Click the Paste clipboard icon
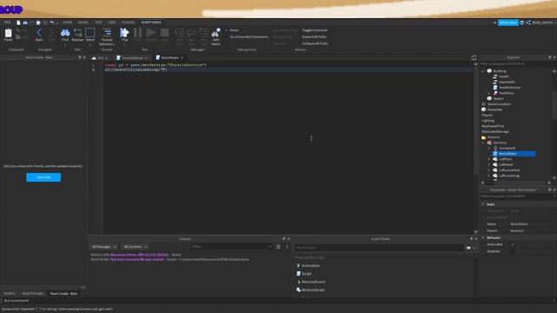 click(x=8, y=34)
